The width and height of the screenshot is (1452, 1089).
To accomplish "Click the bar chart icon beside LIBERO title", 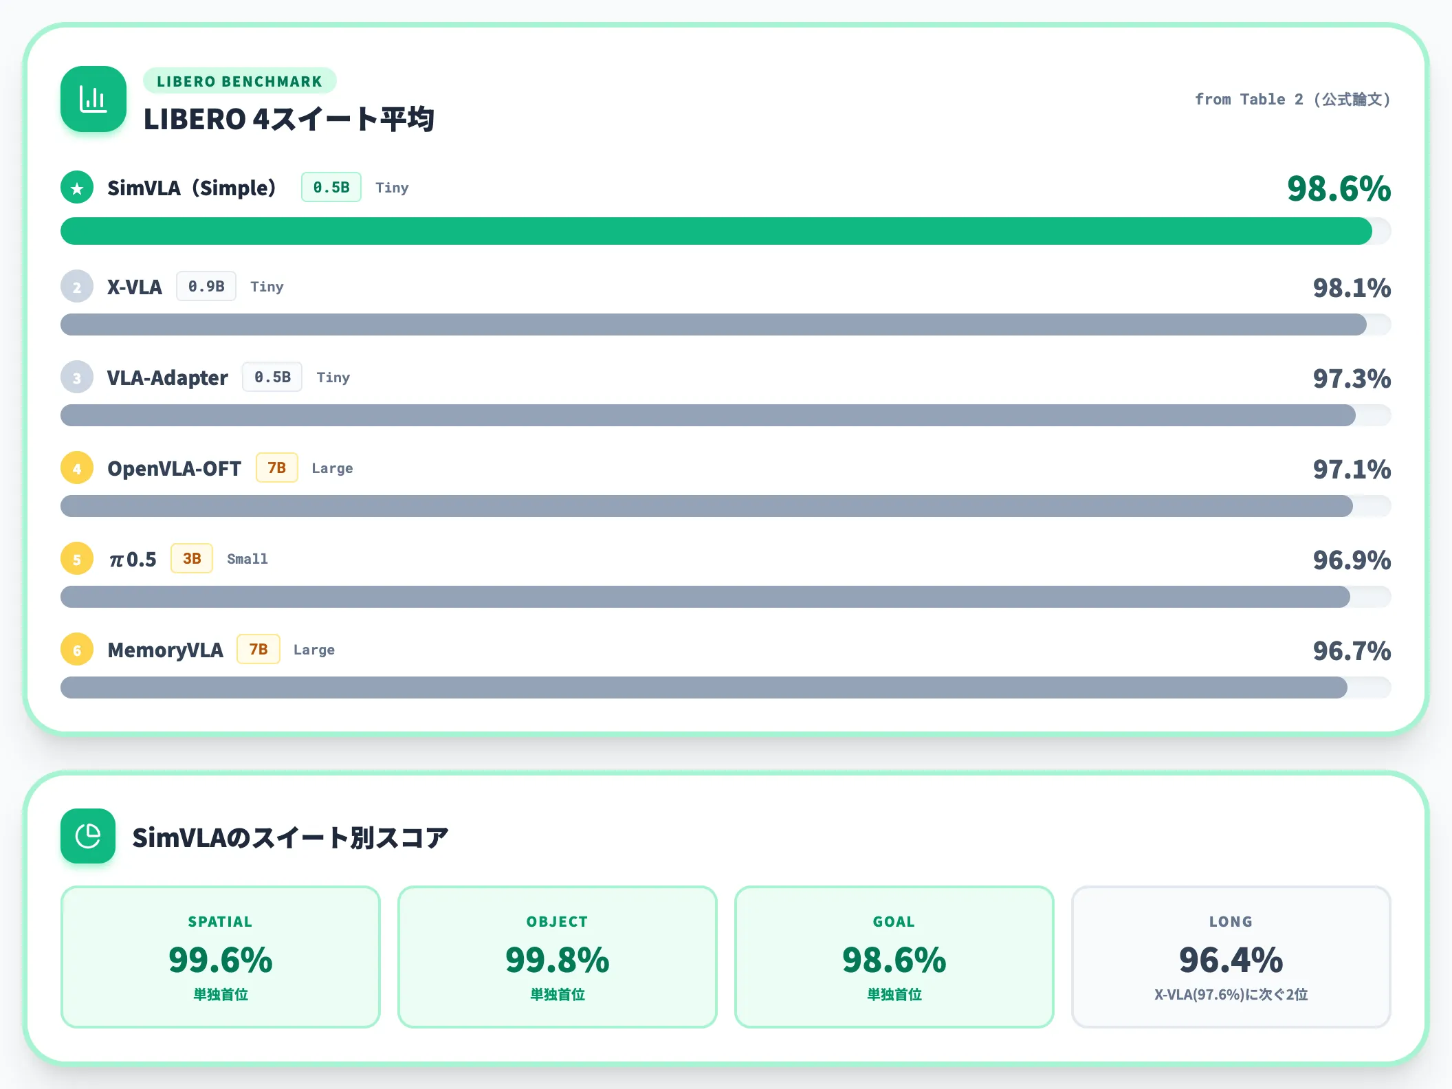I will coord(93,99).
